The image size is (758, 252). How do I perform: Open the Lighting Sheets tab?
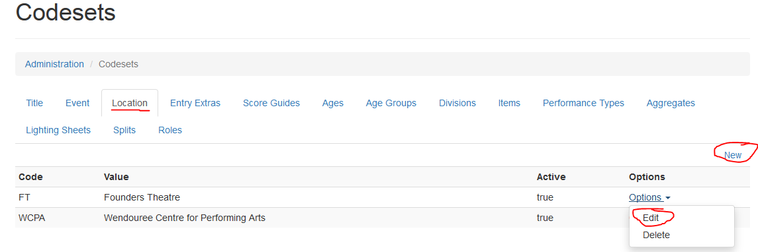58,130
